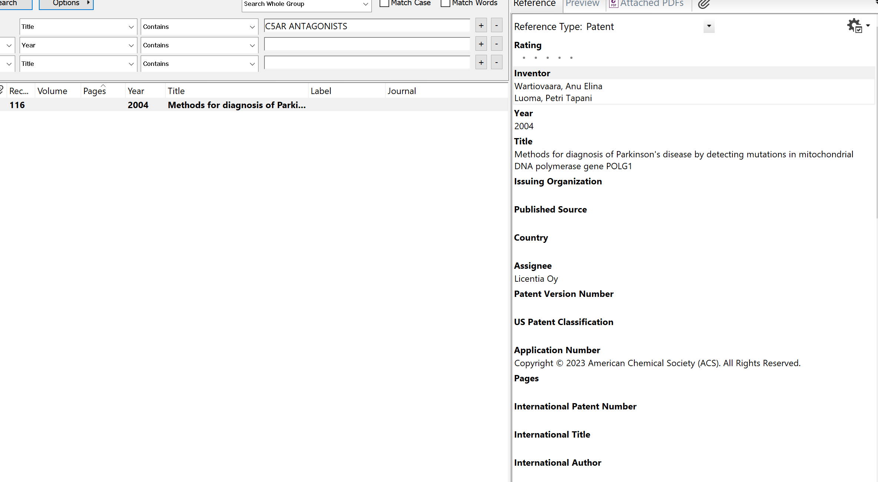Sort by the Title column header
The height and width of the screenshot is (482, 878).
click(x=176, y=91)
